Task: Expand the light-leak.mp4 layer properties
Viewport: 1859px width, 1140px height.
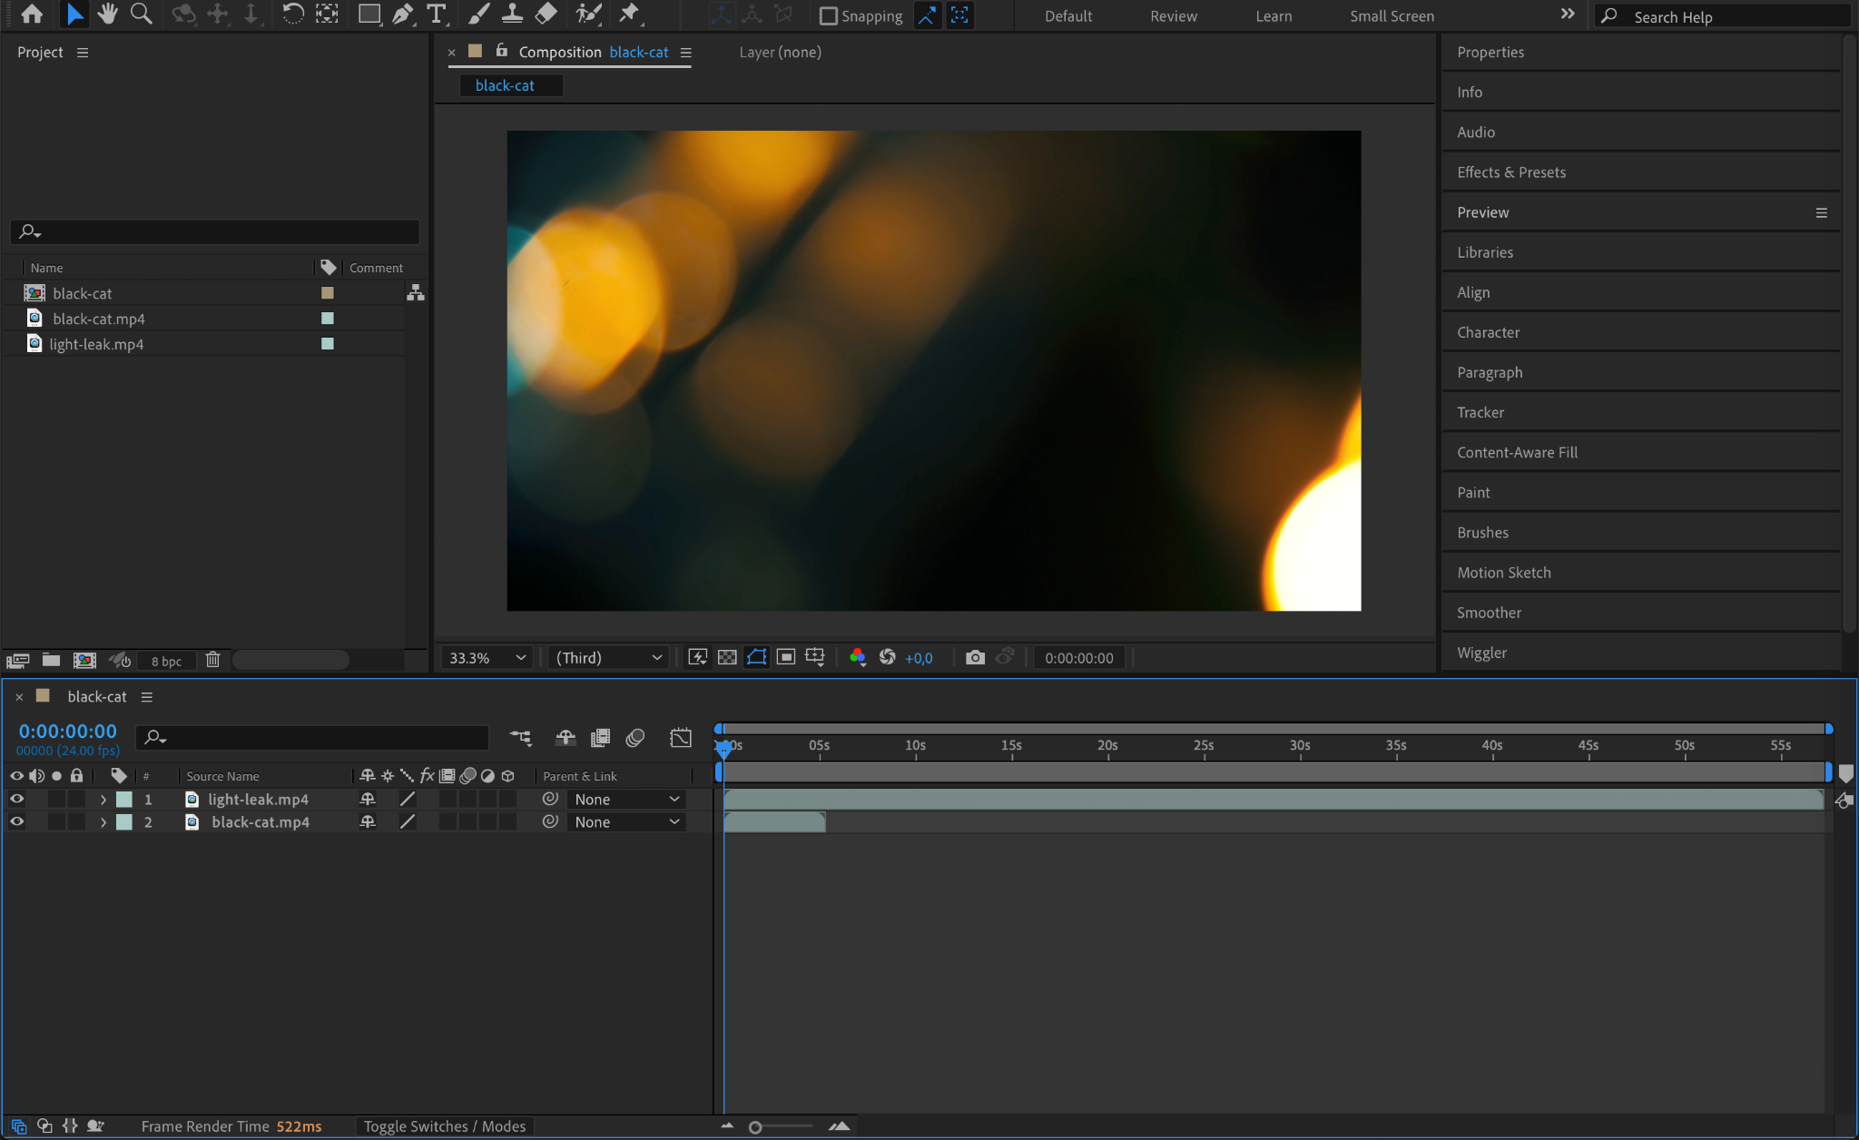Action: coord(103,799)
